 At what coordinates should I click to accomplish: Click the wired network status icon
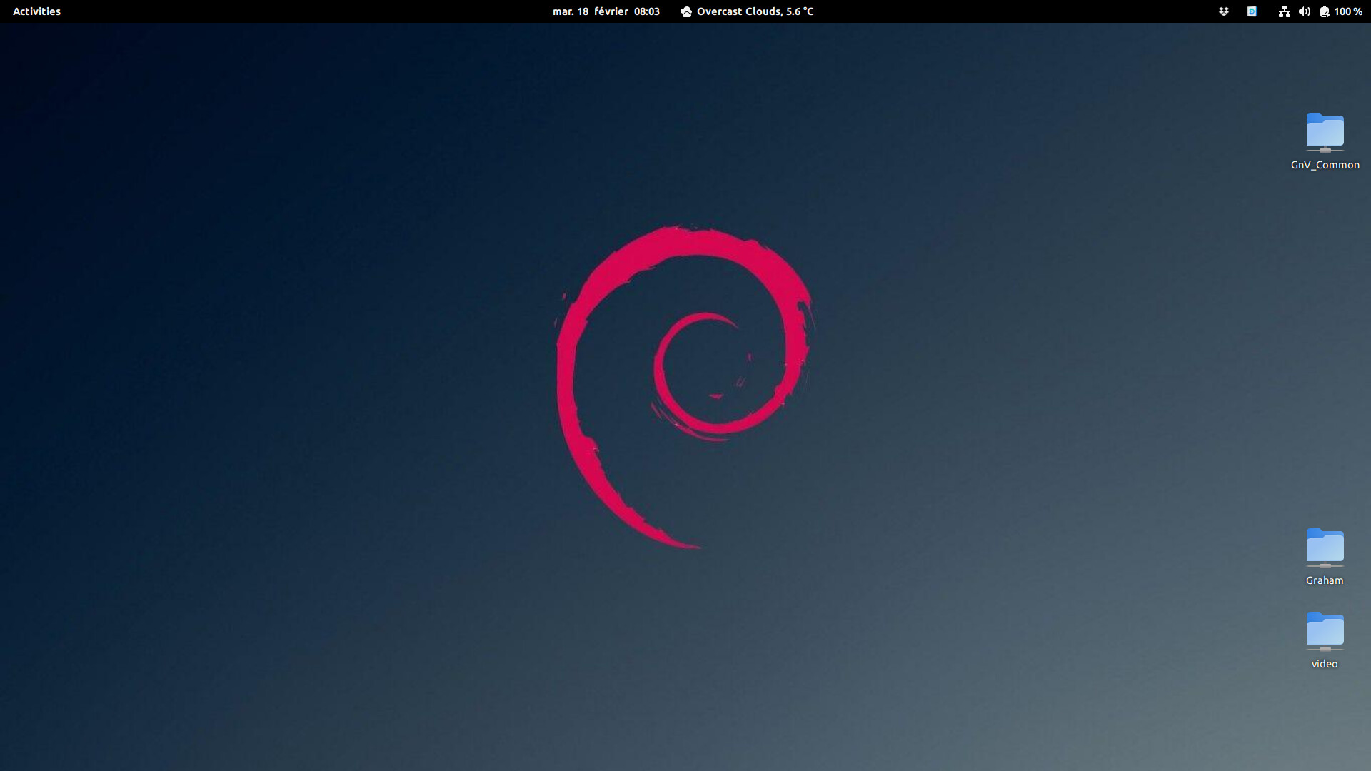(1284, 11)
